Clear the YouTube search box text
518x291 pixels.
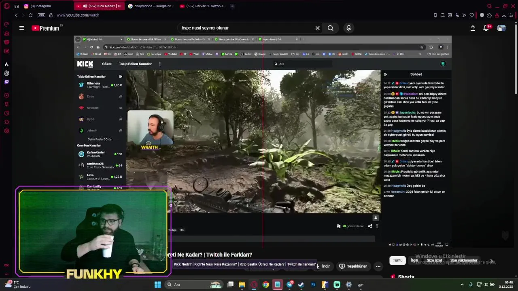coord(318,28)
